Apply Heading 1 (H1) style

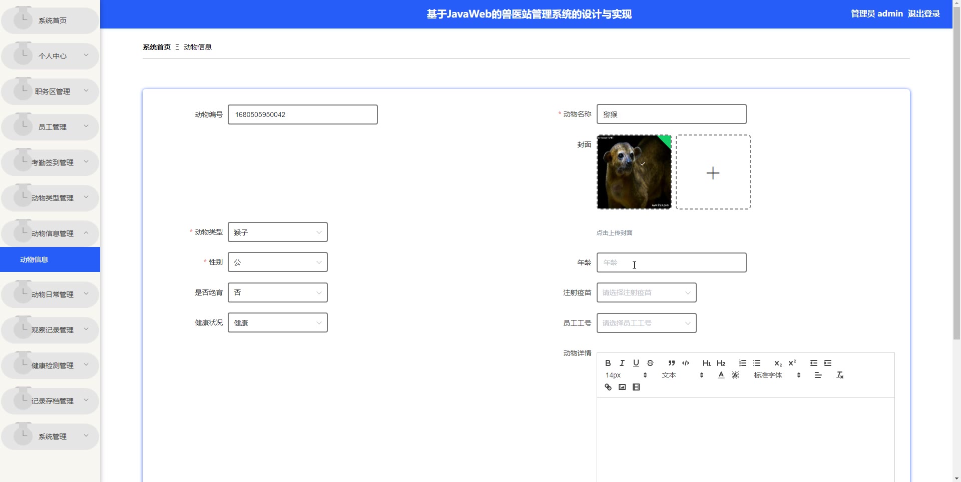tap(707, 363)
